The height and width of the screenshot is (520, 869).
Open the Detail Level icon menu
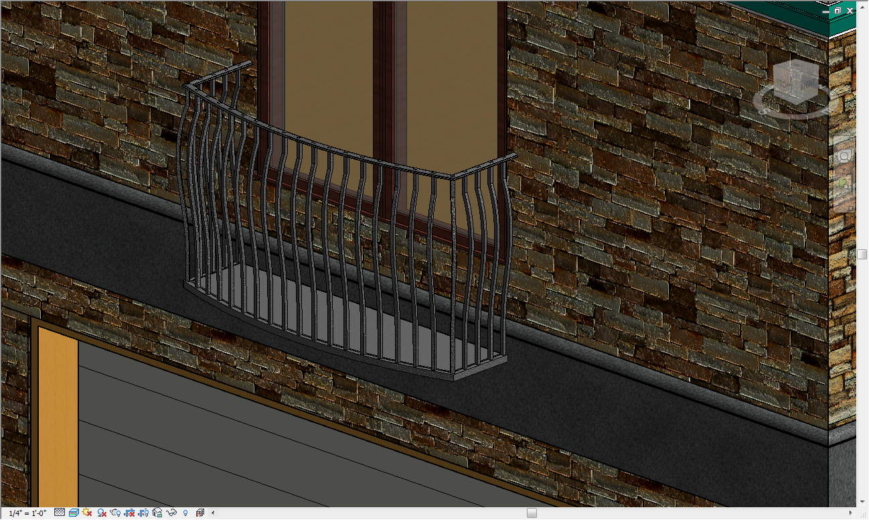[59, 513]
